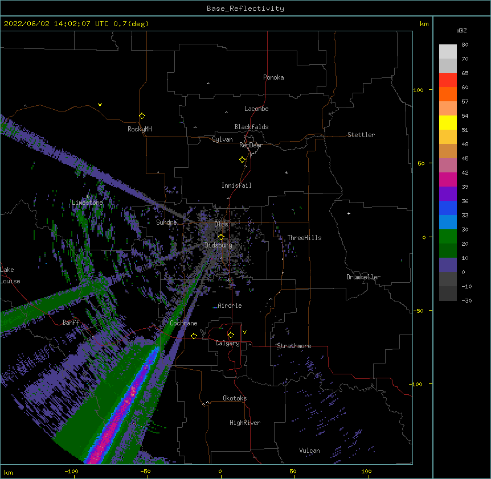The height and width of the screenshot is (479, 491).
Task: Click the HighRiver label
Action: (x=245, y=423)
